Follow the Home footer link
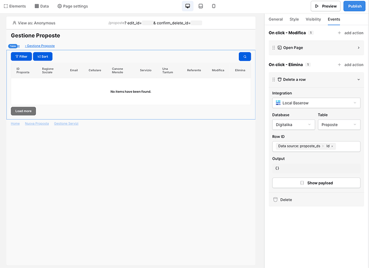369x268 pixels. tap(16, 124)
